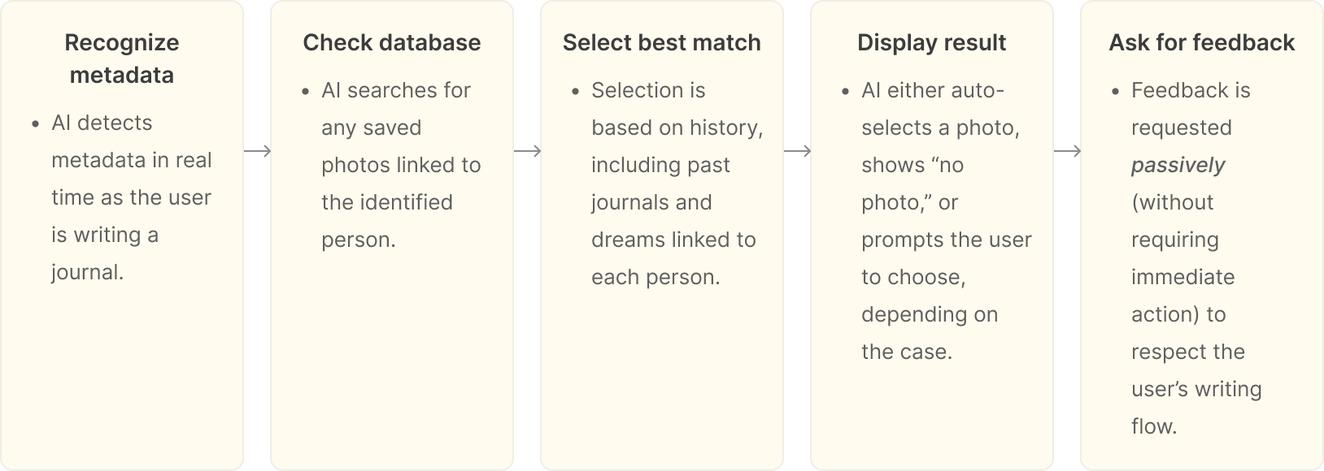Click the arrow between Recognize metadata and Check database

coord(257,152)
